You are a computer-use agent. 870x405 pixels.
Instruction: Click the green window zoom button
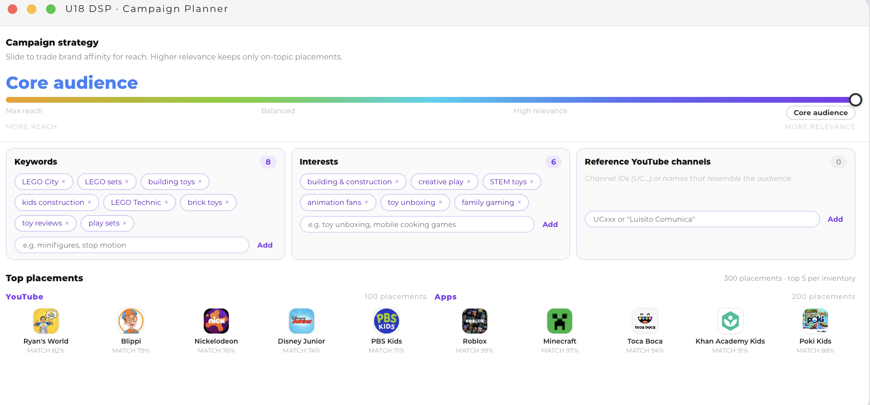(x=51, y=9)
